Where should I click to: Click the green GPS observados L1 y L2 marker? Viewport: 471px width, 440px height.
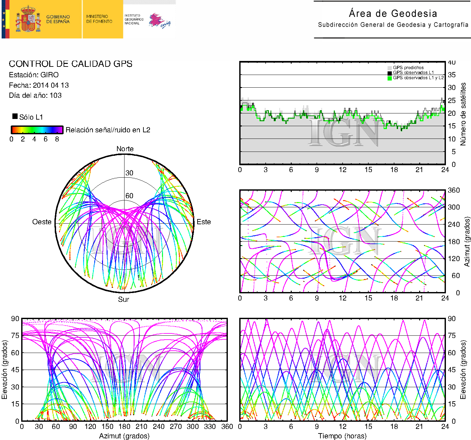(x=390, y=78)
